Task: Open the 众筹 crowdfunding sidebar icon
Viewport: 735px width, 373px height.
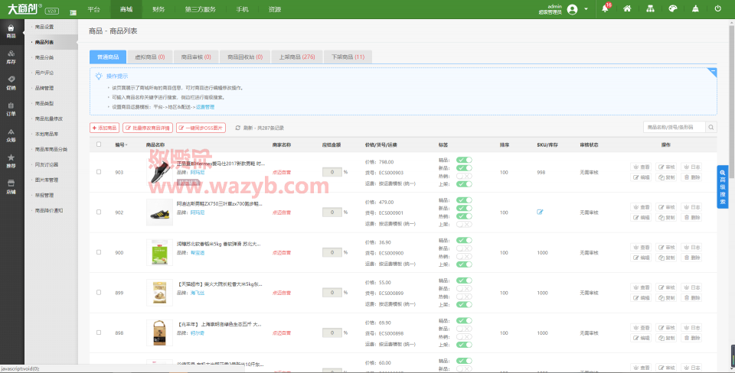Action: point(11,135)
